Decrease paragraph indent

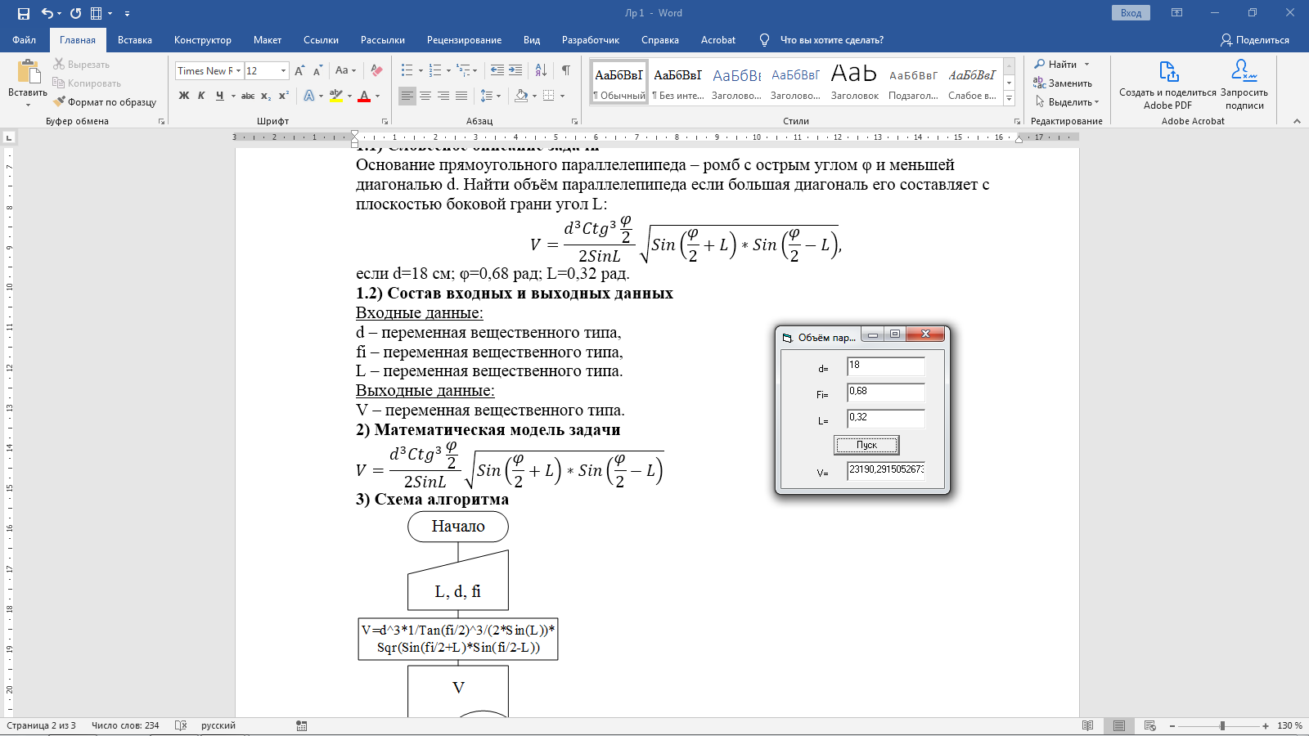pyautogui.click(x=497, y=70)
